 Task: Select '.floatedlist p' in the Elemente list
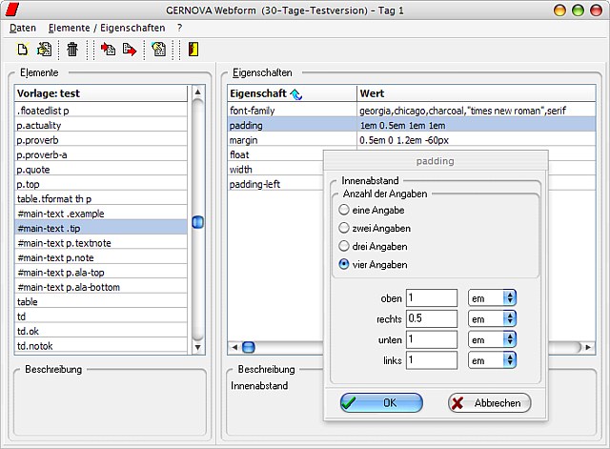click(101, 111)
